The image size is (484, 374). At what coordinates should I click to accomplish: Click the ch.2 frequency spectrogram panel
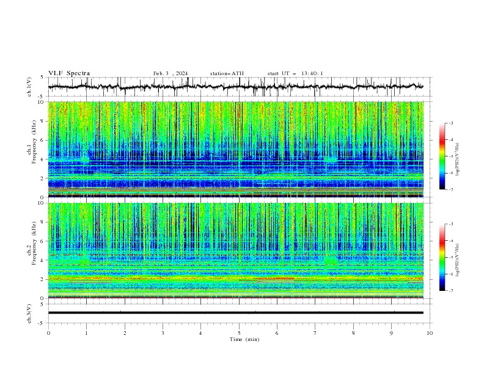(x=236, y=251)
